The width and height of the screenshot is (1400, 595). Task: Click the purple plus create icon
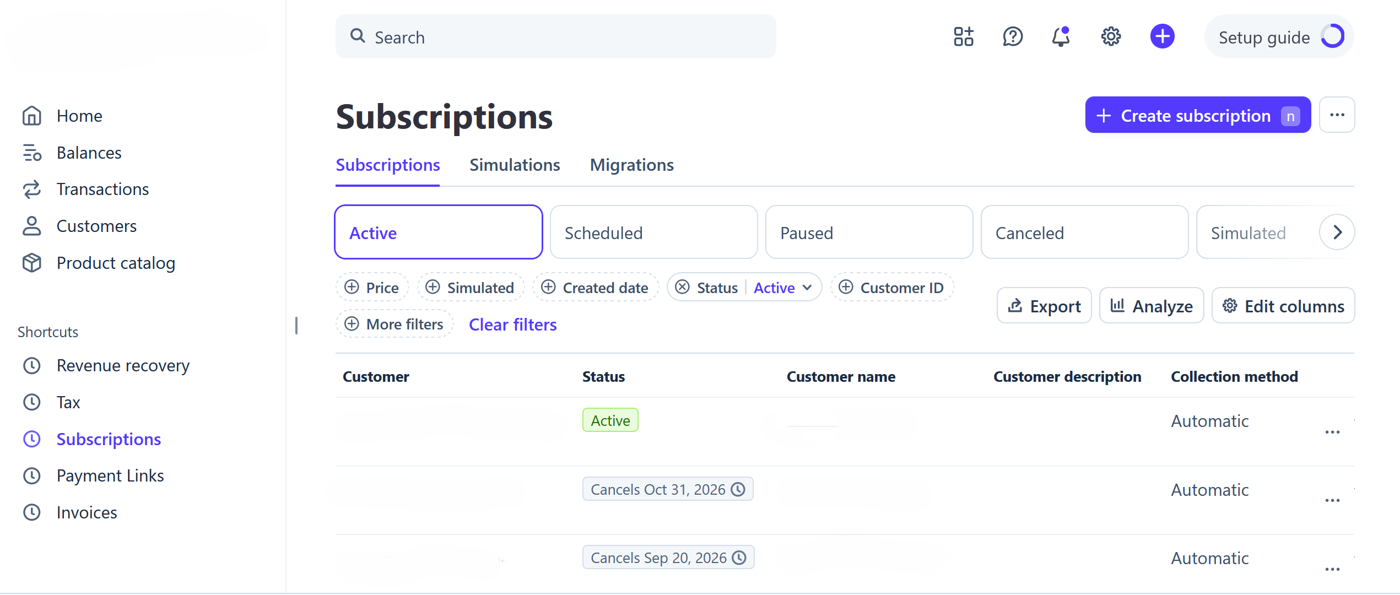pos(1163,36)
